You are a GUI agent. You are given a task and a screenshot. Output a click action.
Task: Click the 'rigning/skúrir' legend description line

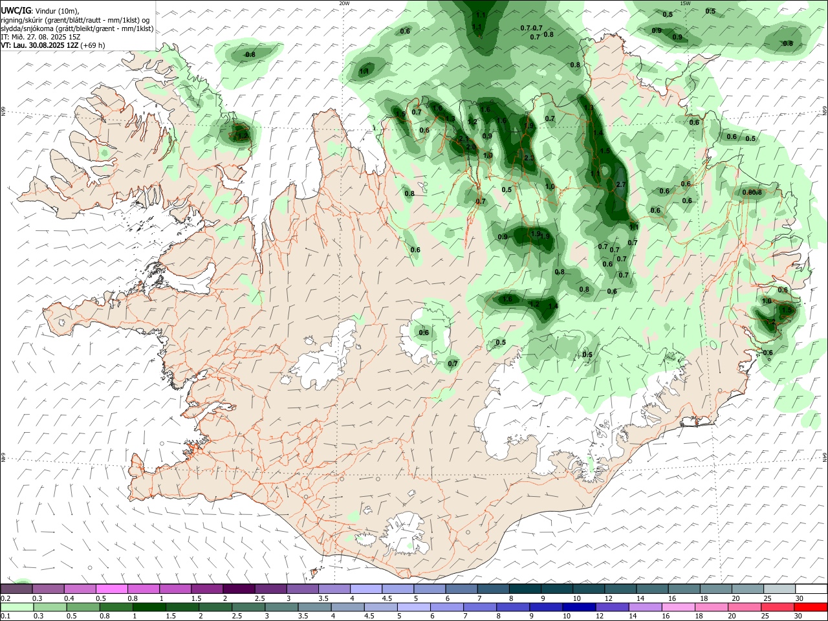tap(75, 20)
